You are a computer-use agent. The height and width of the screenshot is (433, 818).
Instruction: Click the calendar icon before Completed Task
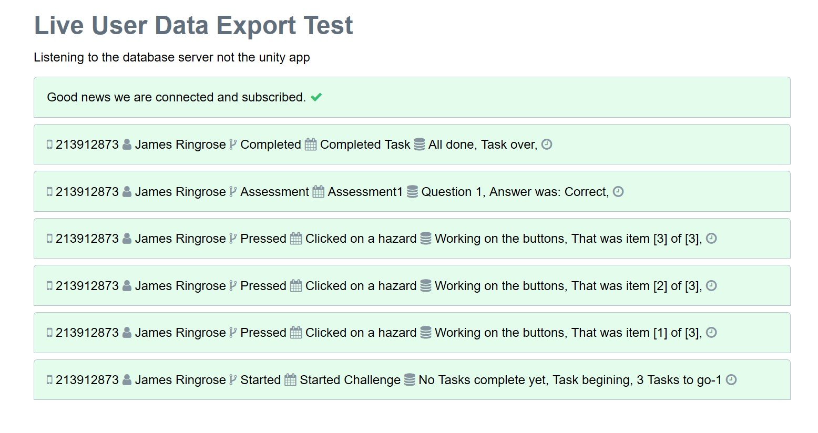tap(311, 145)
